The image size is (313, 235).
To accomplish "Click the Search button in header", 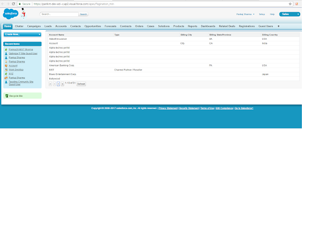I will click(83, 15).
